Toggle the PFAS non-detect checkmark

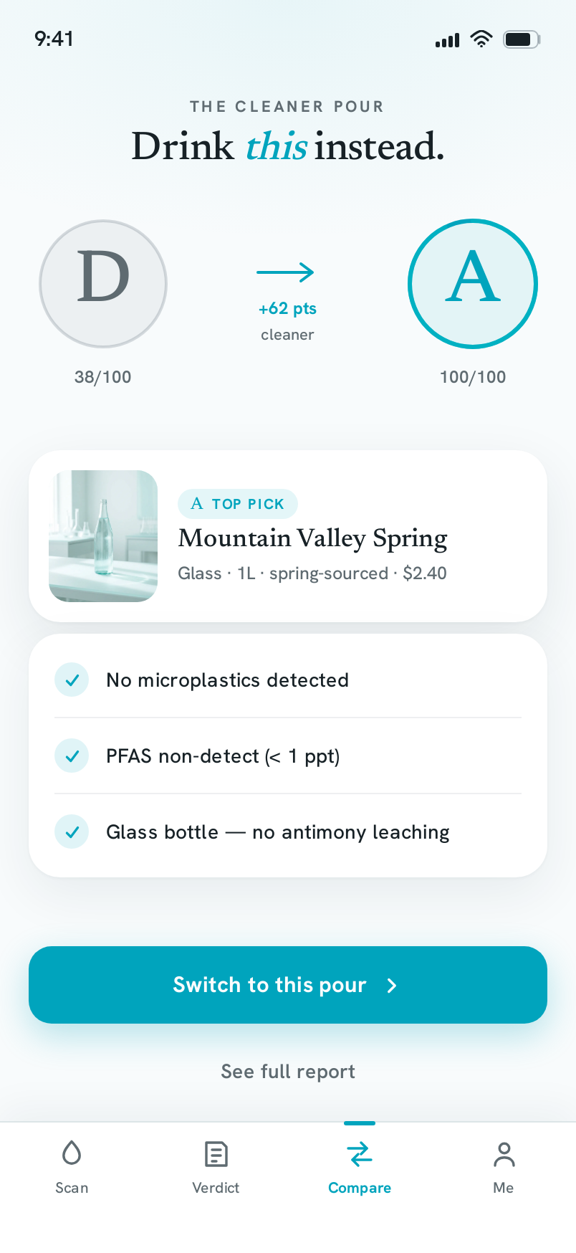[72, 756]
